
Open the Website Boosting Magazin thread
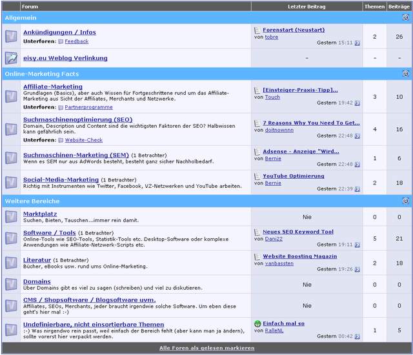[x=299, y=256]
